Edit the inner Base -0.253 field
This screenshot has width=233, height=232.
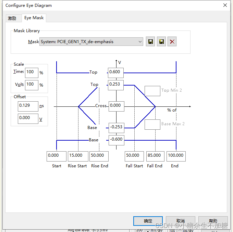116,128
